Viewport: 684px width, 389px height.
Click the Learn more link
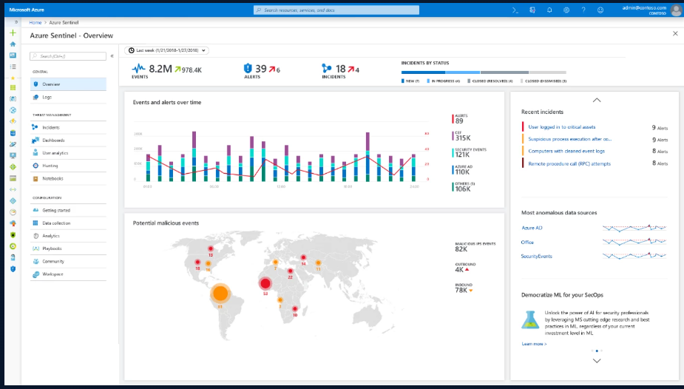coord(534,344)
